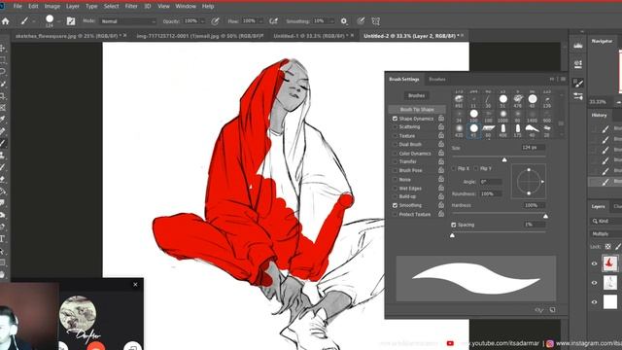The image size is (622, 350).
Task: Select Brush Tip Shape section
Action: pos(417,109)
